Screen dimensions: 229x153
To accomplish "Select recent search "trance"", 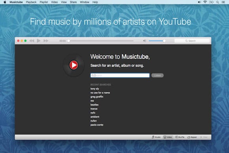I will click(94, 109).
